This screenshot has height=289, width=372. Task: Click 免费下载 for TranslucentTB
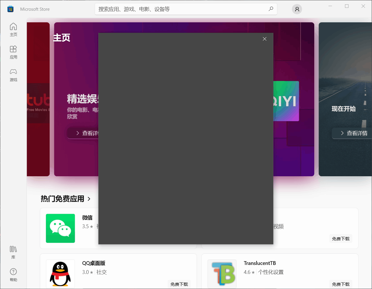coord(341,284)
